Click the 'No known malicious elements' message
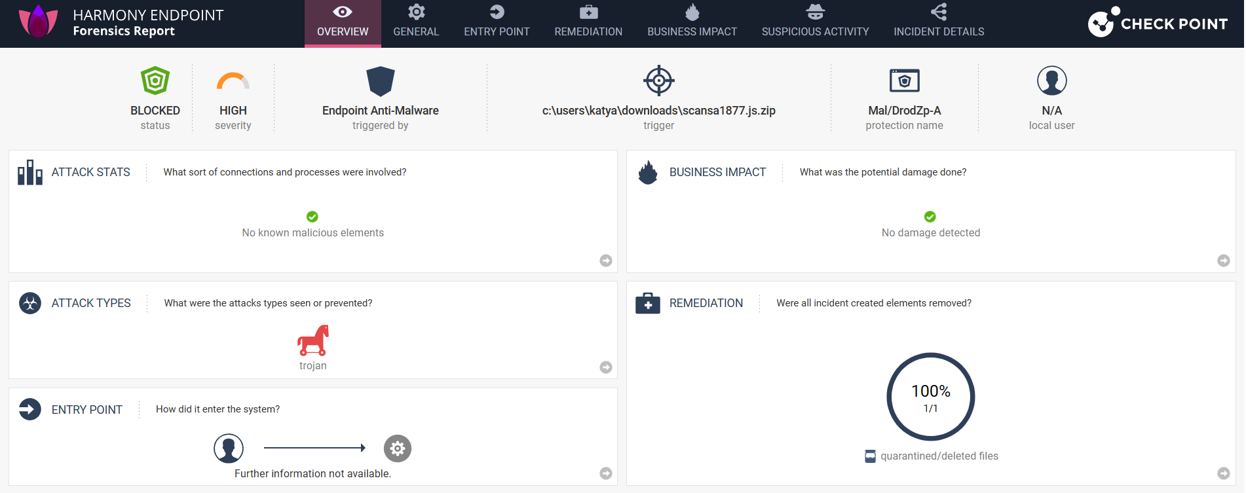This screenshot has height=493, width=1246. 313,233
